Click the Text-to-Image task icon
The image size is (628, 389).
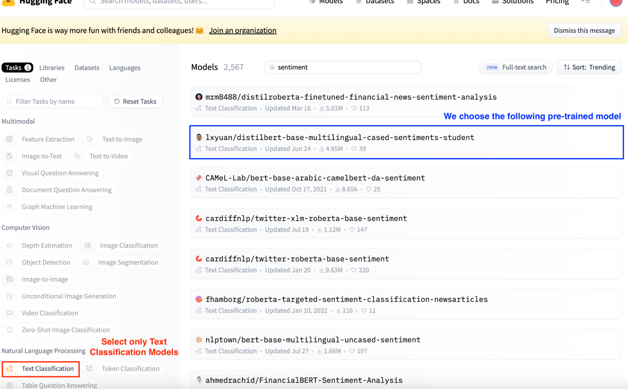point(90,139)
